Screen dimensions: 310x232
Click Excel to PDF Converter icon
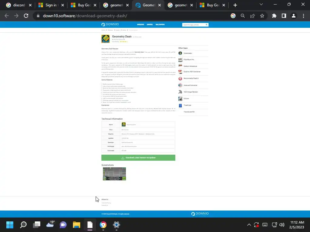180,72
